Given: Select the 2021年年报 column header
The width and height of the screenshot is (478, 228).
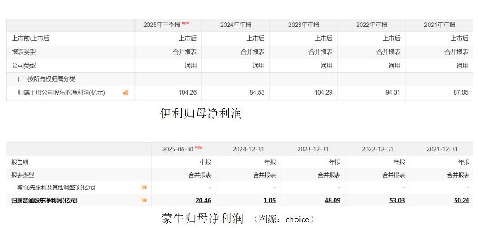Looking at the screenshot, I should pos(440,25).
